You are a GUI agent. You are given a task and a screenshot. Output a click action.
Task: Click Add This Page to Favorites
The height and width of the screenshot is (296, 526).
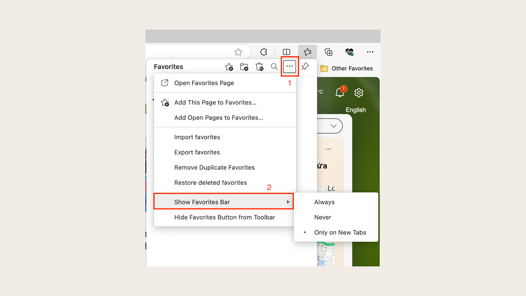point(215,102)
